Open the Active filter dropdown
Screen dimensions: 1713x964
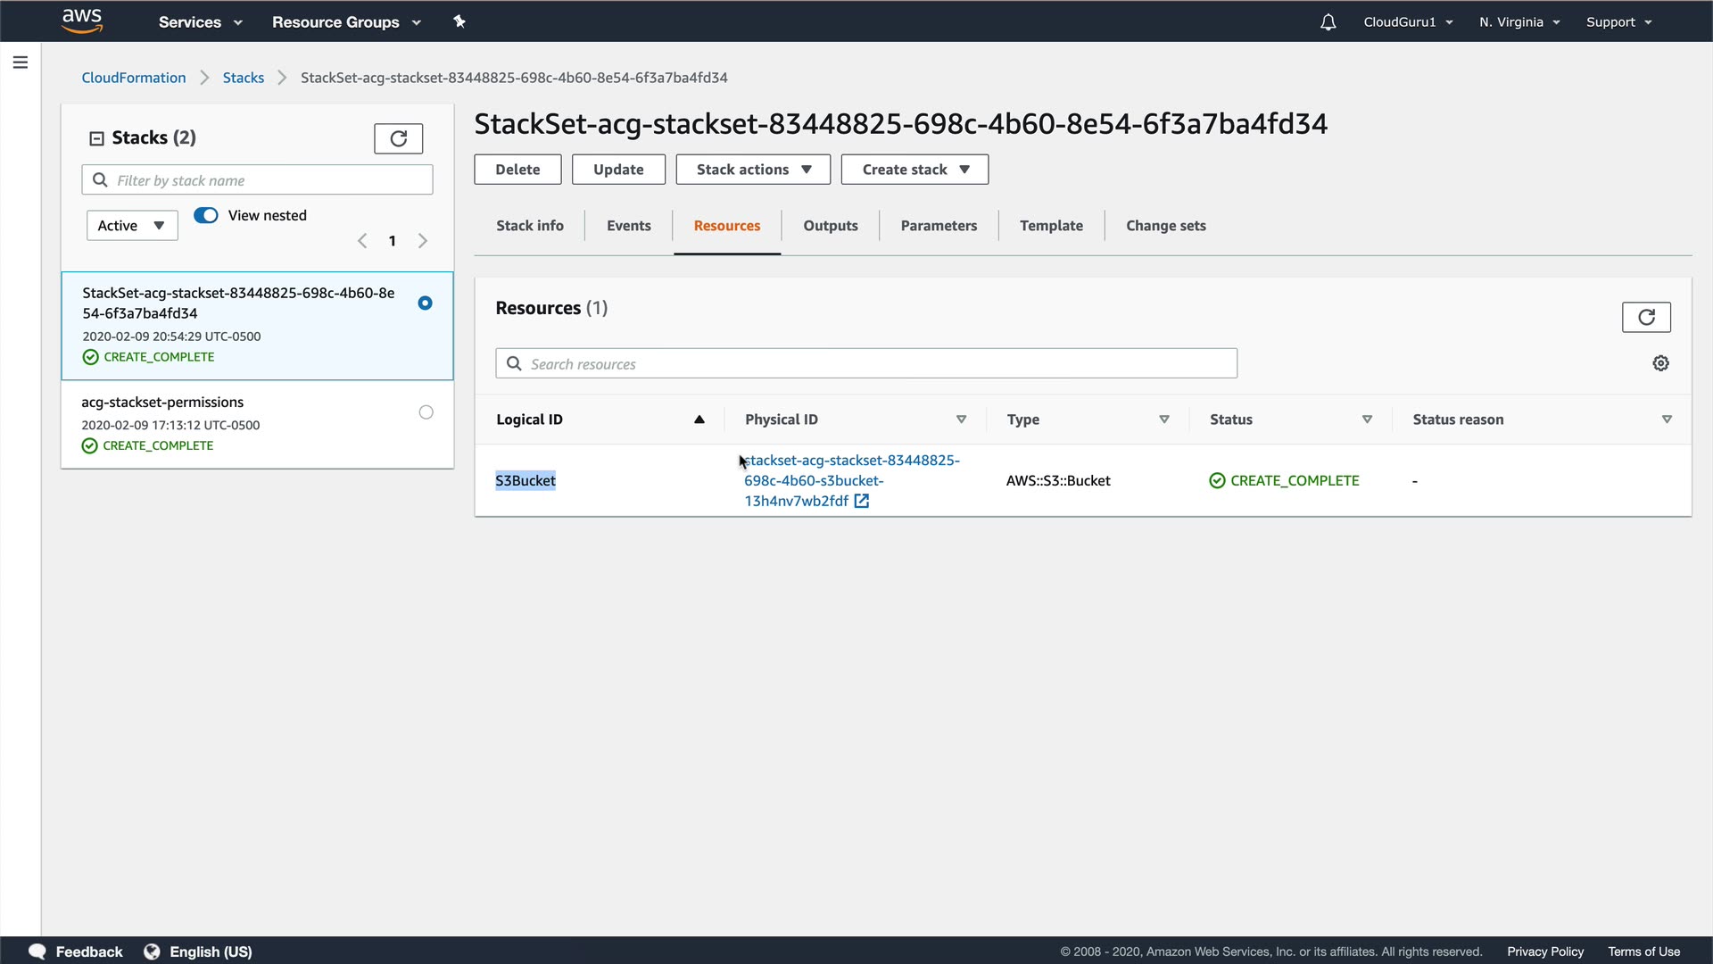click(x=132, y=226)
